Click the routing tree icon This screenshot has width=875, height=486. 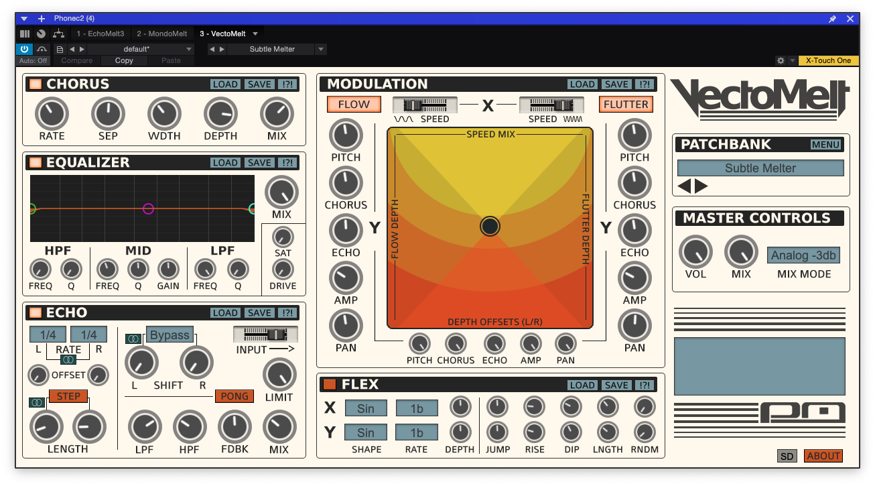click(x=59, y=34)
